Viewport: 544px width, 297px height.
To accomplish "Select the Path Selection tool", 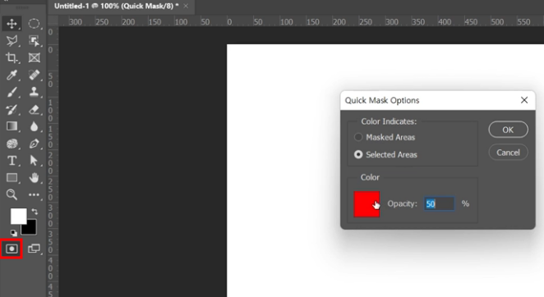I will coord(34,161).
